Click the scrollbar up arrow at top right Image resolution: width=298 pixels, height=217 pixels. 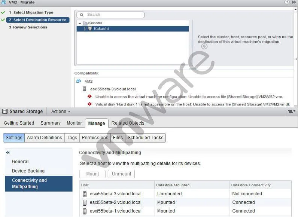click(x=296, y=9)
